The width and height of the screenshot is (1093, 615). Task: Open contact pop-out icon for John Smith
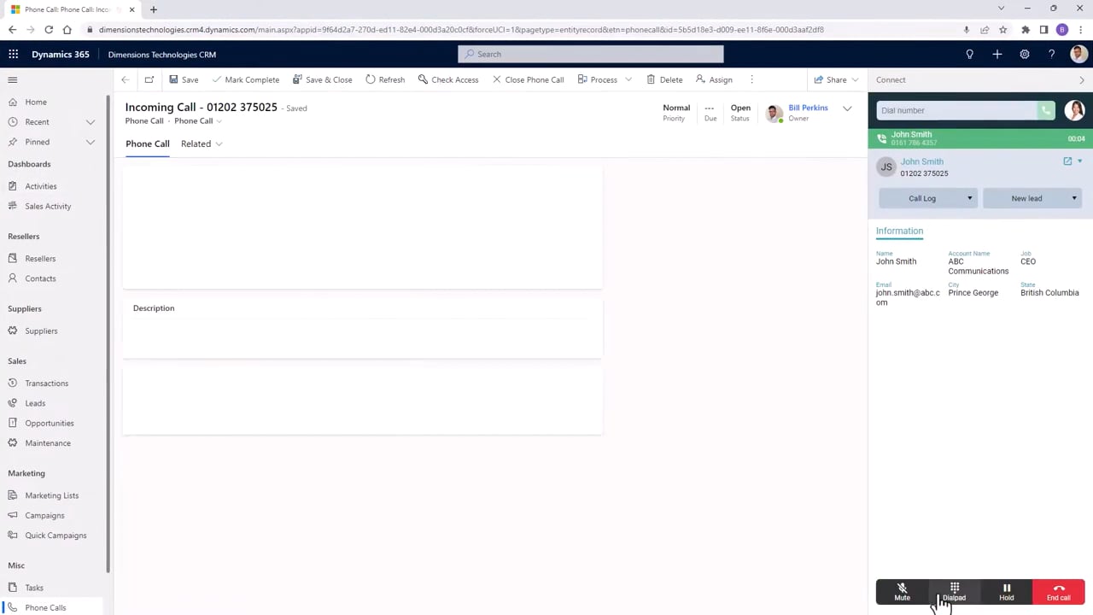[1067, 161]
